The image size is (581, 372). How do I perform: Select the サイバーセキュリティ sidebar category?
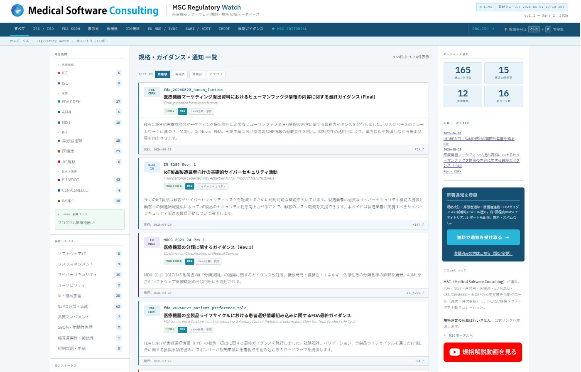point(89,275)
